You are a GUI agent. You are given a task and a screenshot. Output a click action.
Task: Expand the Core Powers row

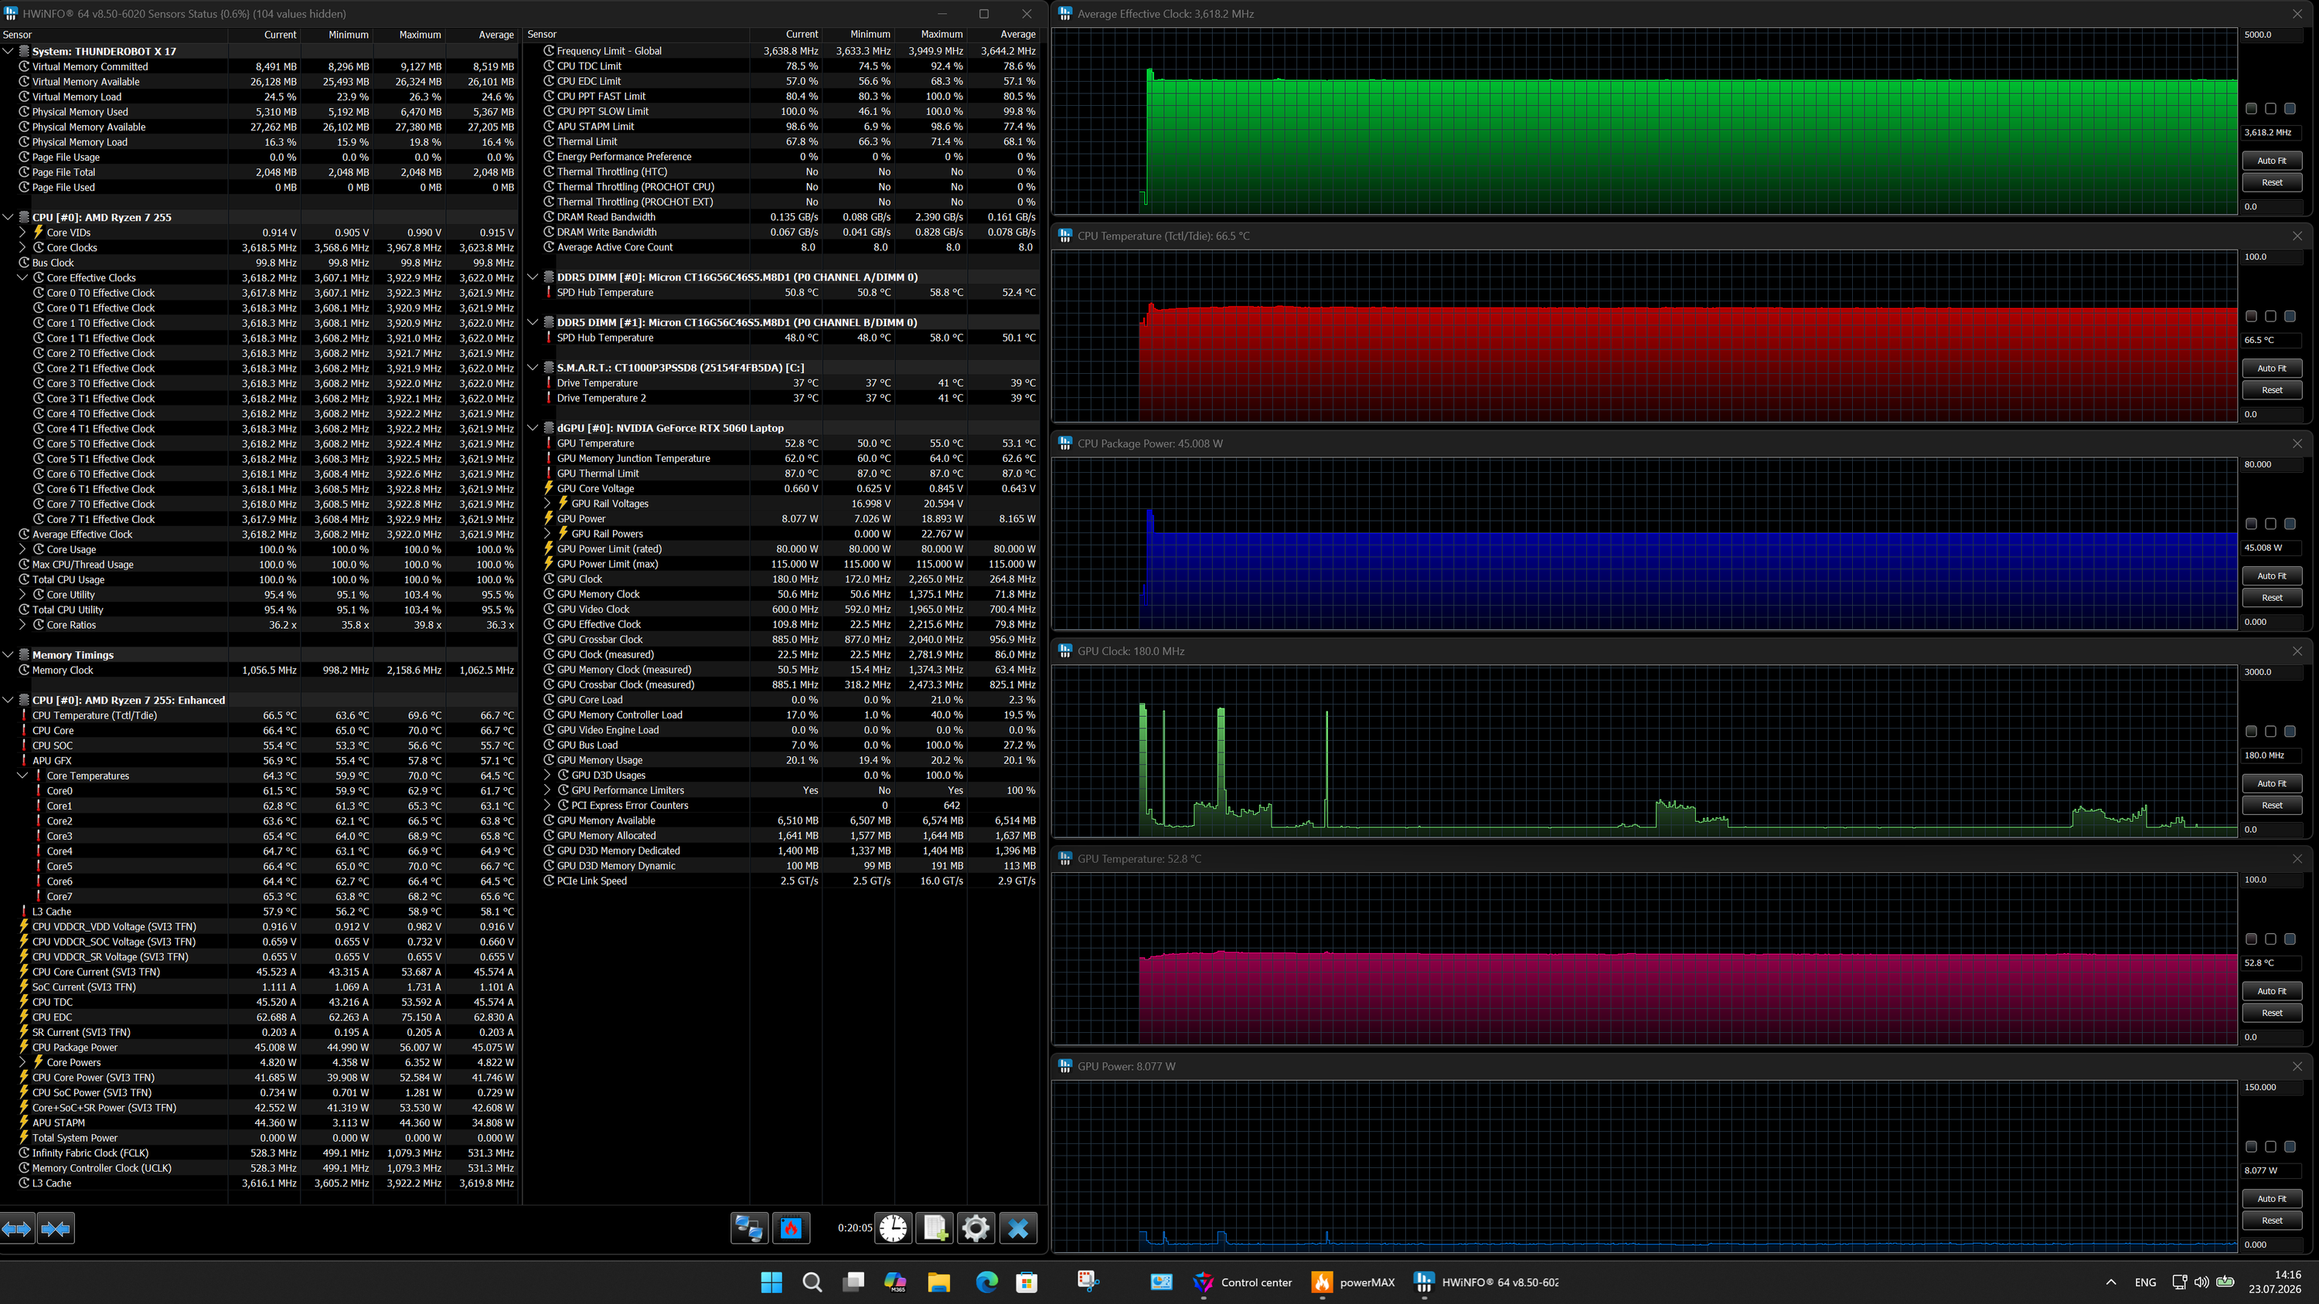22,1062
